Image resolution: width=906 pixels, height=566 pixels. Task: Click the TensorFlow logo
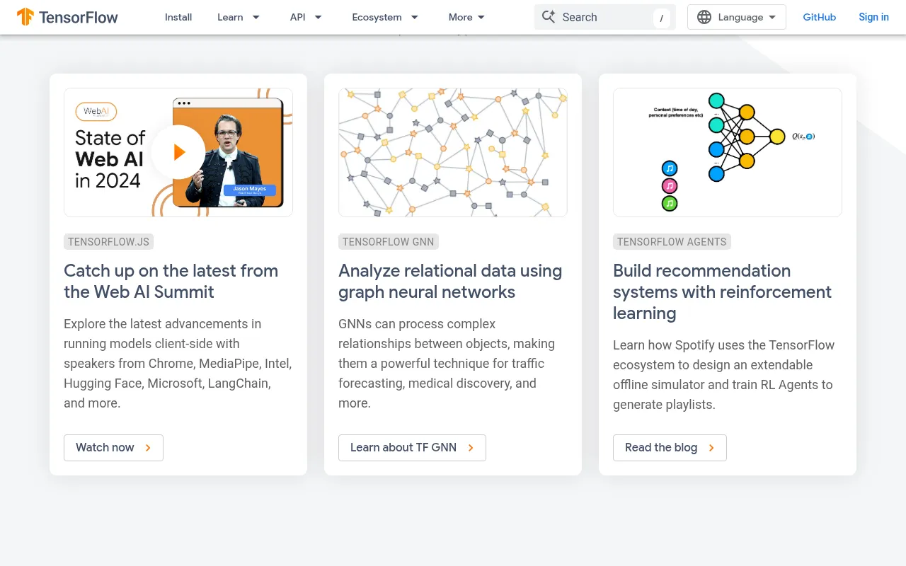pos(68,17)
